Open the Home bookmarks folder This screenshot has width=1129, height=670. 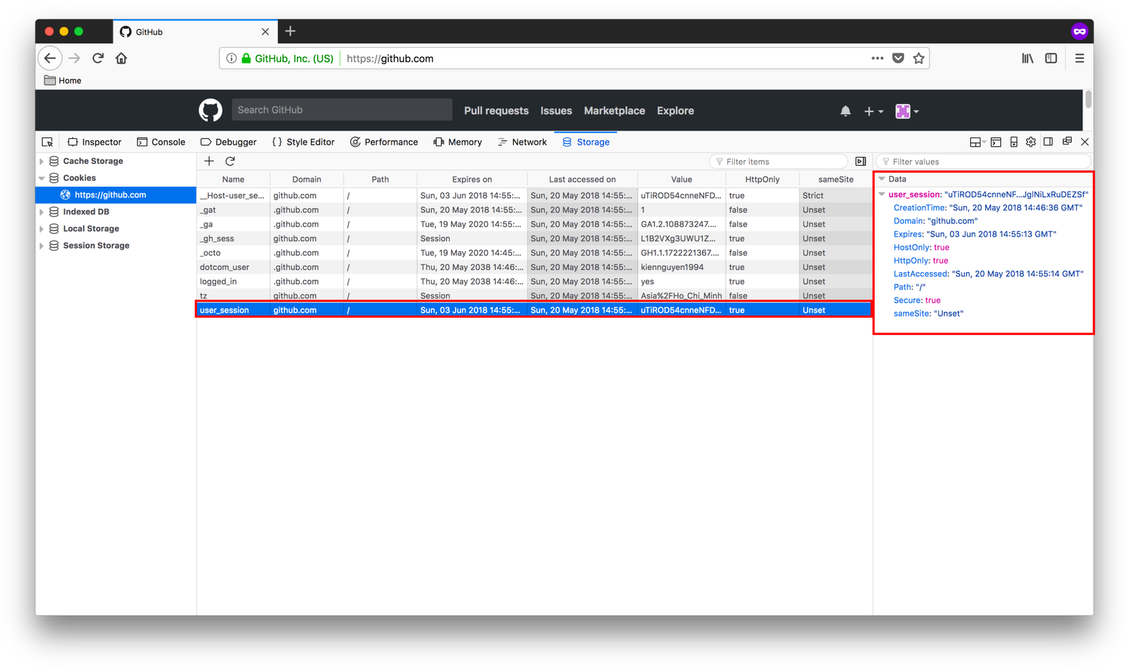[63, 81]
